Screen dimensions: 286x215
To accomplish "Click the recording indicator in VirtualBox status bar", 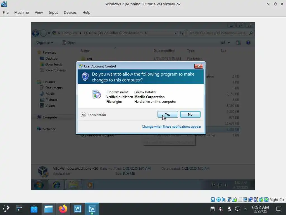I will click(x=251, y=199).
